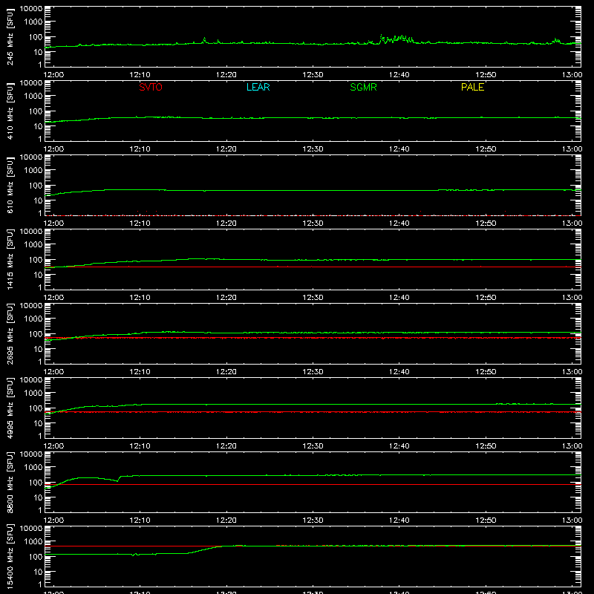The image size is (594, 594).
Task: Click the cyan LEAR station label
Action: click(x=258, y=87)
